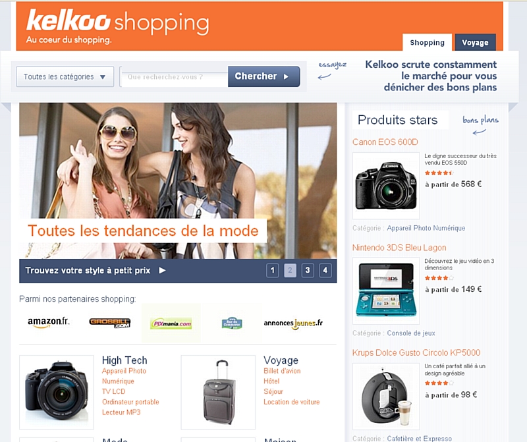Click the Krups Dolce Gusto coffee machine image
Viewport: 527px width, 442px height.
pyautogui.click(x=386, y=397)
